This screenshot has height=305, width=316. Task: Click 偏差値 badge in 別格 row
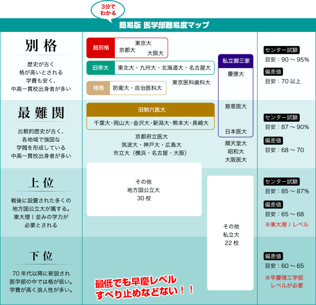point(273,72)
